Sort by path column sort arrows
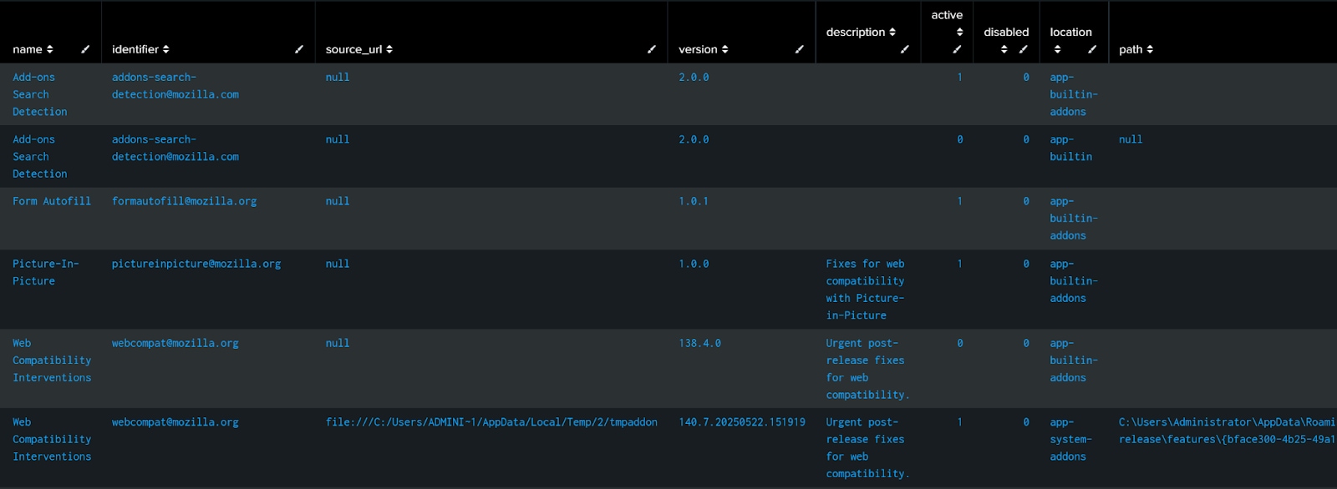Screen dimensions: 1337x489 click(x=1150, y=49)
